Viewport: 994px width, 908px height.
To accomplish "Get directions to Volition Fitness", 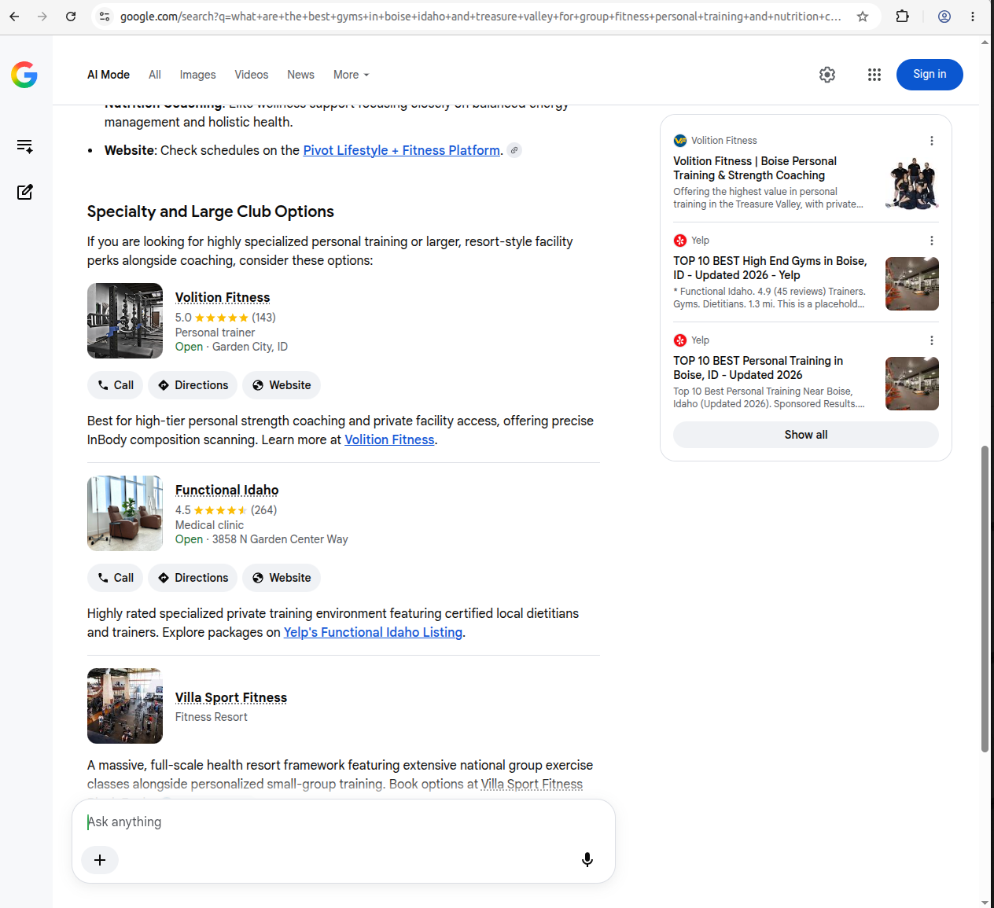I will click(193, 385).
